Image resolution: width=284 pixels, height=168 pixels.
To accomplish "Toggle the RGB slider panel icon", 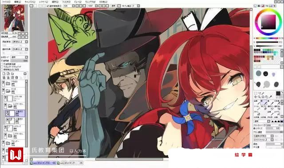I will (x=259, y=6).
